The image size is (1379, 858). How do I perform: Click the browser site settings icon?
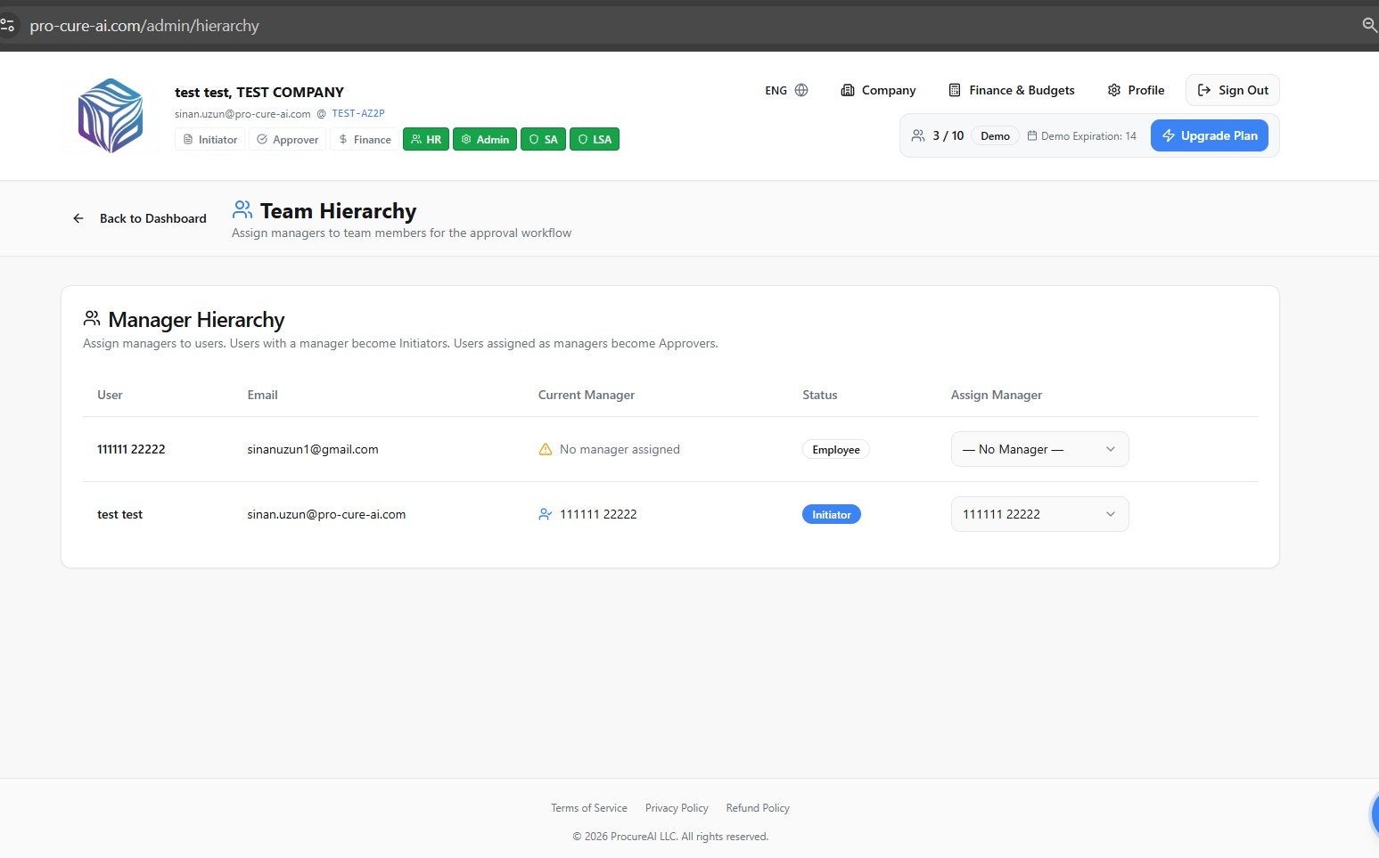click(x=8, y=25)
